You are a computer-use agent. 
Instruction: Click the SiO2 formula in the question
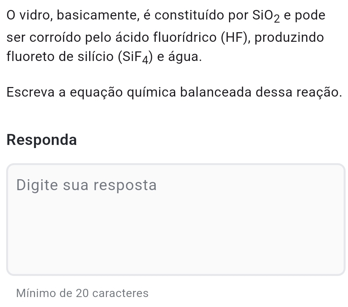[x=266, y=16]
